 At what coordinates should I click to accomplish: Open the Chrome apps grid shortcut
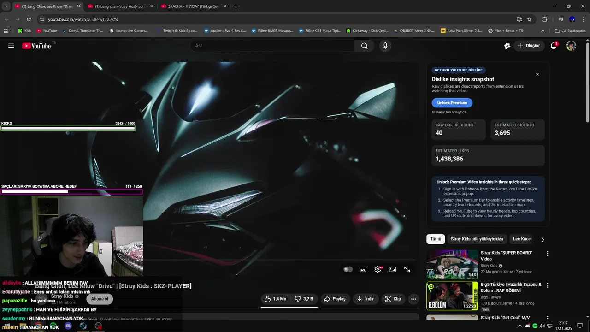pyautogui.click(x=6, y=31)
